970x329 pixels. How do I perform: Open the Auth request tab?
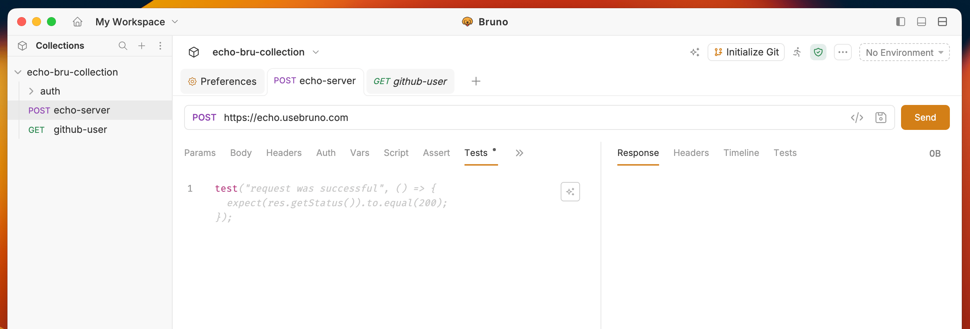[326, 153]
